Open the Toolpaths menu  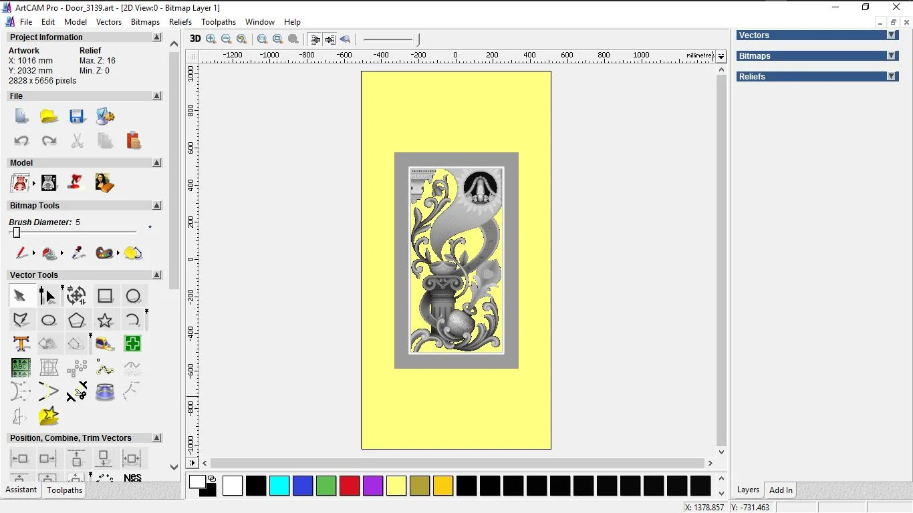219,22
